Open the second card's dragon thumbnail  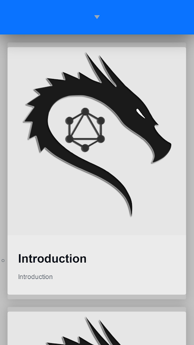[x=97, y=328]
